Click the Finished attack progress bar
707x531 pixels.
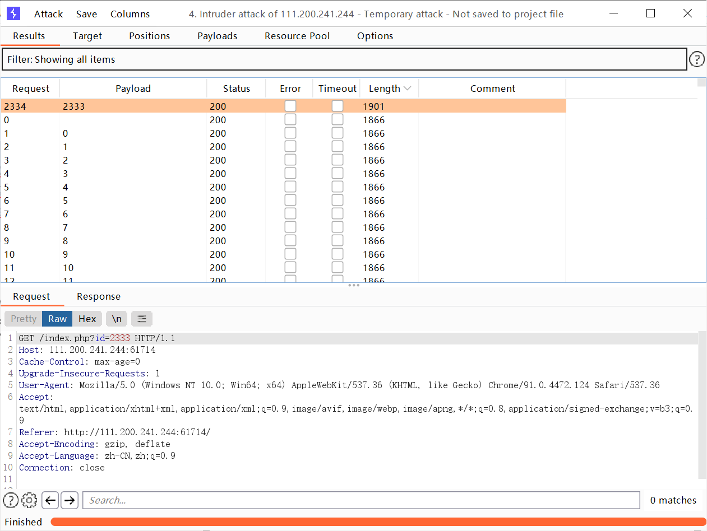(378, 522)
